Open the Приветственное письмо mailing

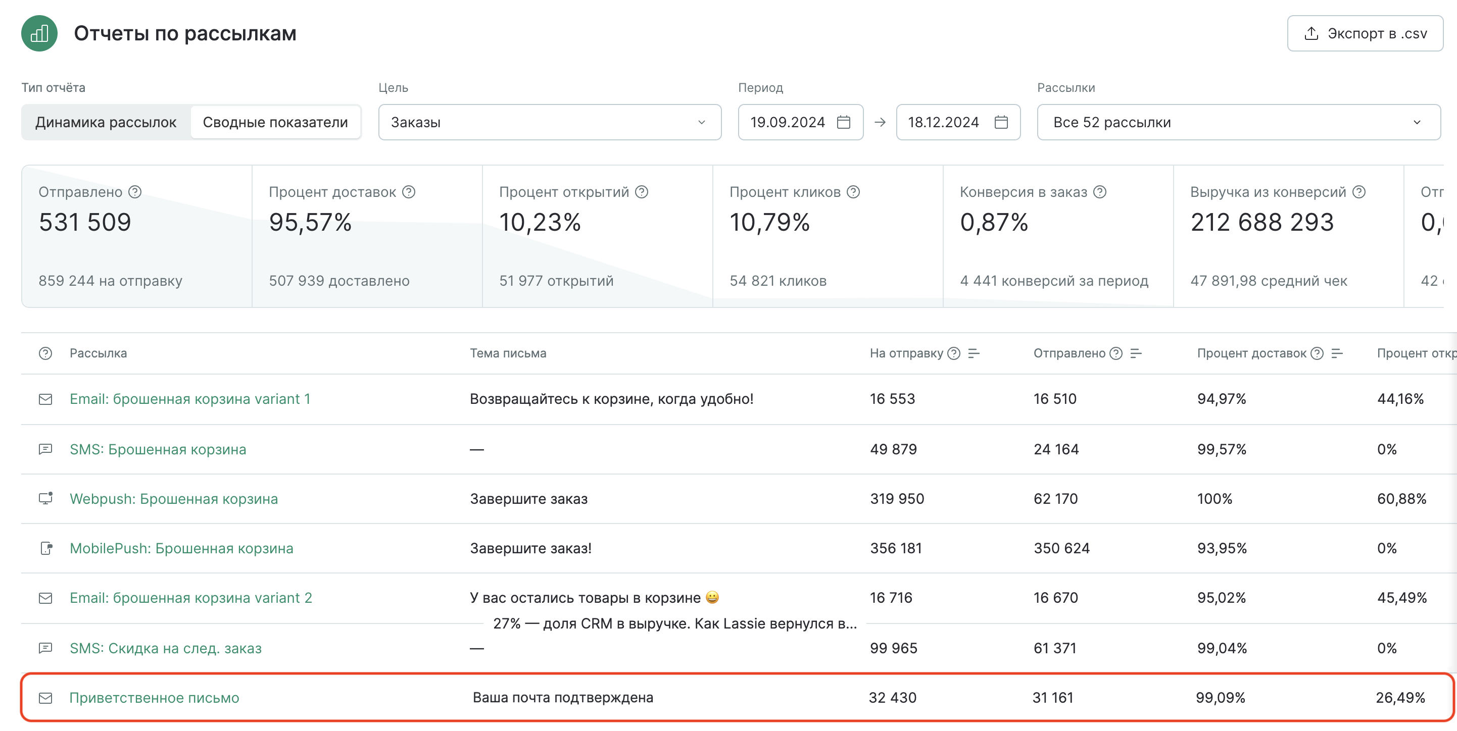tap(154, 698)
